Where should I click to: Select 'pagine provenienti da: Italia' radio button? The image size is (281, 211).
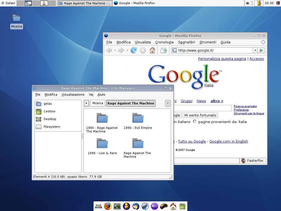[195, 121]
